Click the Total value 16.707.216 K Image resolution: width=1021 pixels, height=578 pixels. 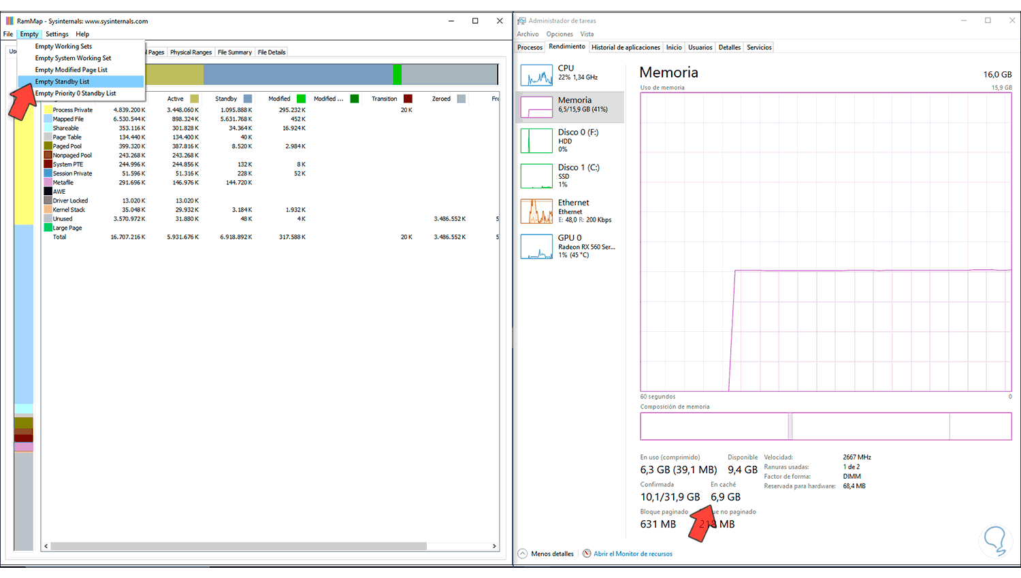(128, 237)
